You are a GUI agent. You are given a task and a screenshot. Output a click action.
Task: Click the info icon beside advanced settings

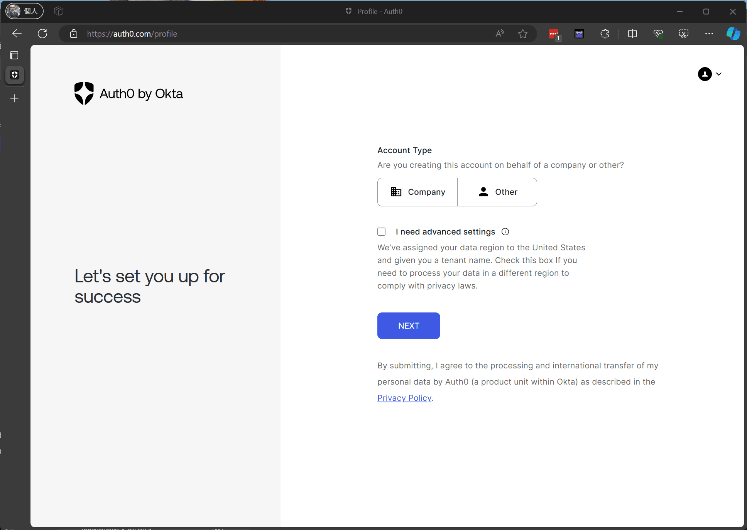505,232
